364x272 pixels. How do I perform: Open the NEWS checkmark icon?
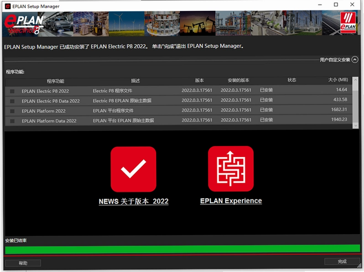tap(133, 169)
